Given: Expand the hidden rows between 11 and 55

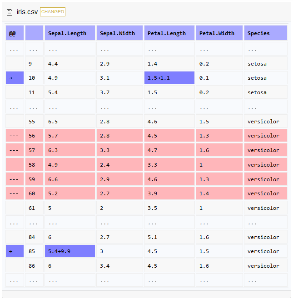Looking at the screenshot, I should click(x=15, y=107).
